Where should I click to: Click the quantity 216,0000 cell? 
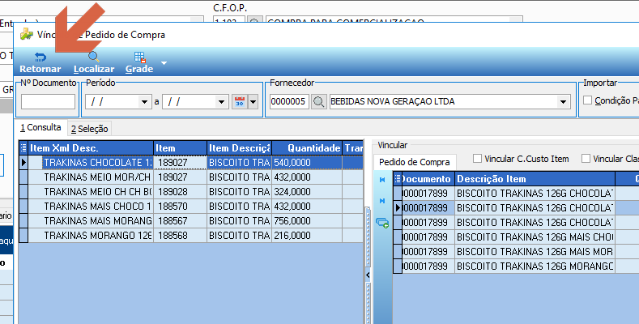click(307, 236)
